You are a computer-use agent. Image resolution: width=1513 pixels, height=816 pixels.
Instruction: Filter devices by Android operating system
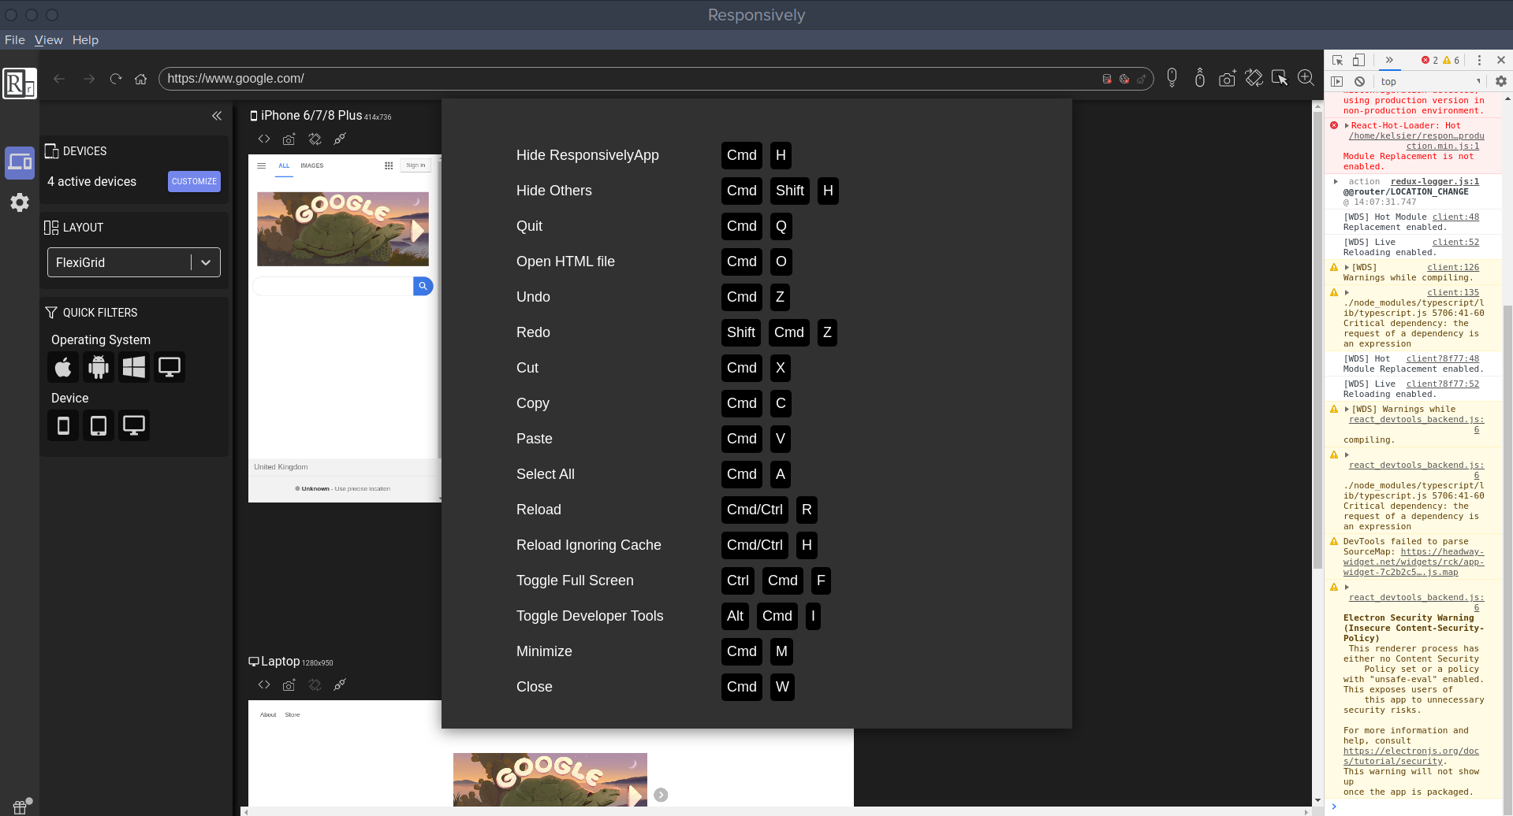pos(99,367)
